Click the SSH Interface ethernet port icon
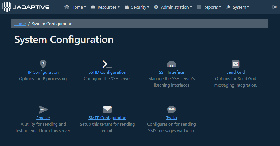 coord(172,64)
